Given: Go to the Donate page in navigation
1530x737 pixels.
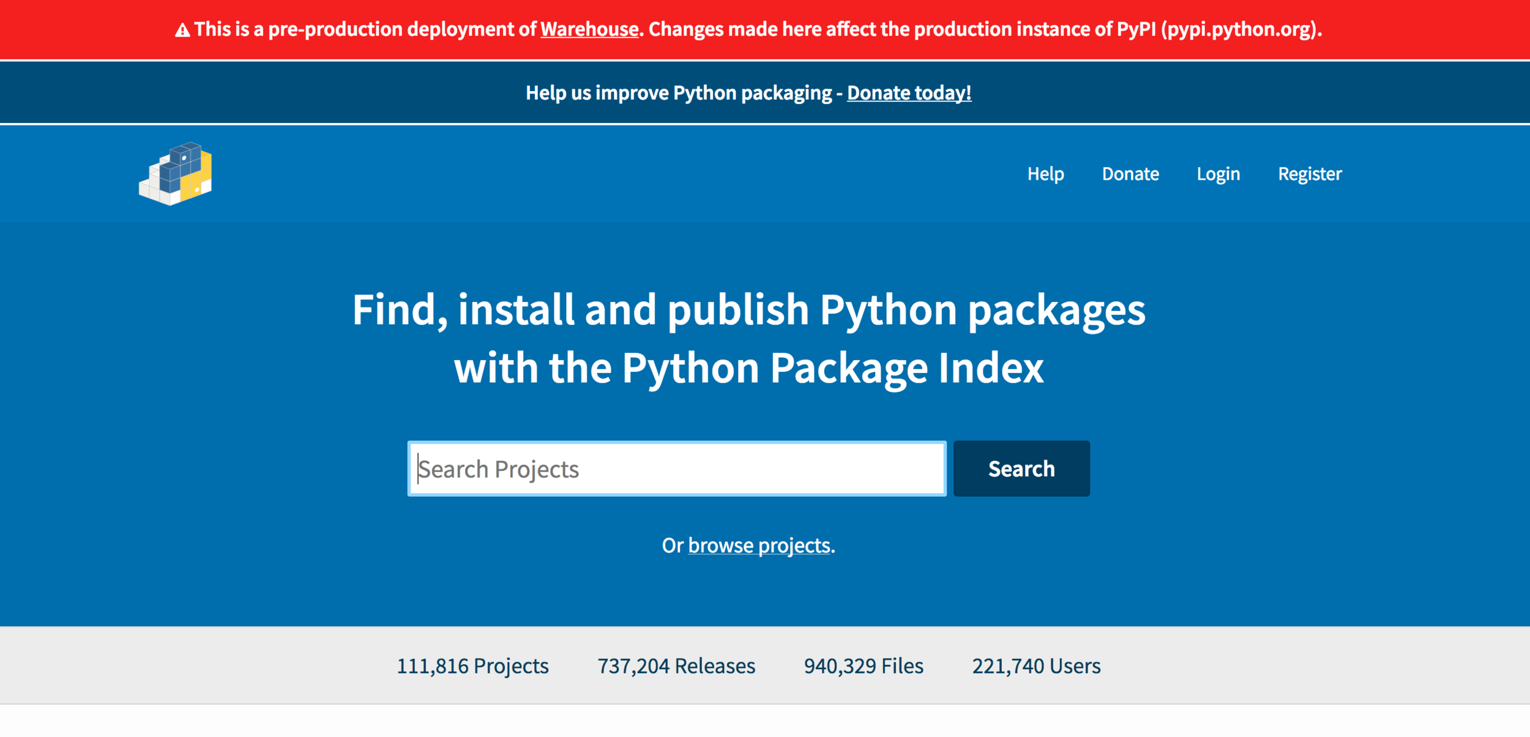Looking at the screenshot, I should tap(1130, 174).
